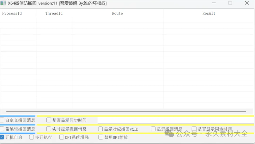Screen dimensions: 255x144
Task: Close the X64微信防撤回 window
Action: pyautogui.click(x=247, y=3)
